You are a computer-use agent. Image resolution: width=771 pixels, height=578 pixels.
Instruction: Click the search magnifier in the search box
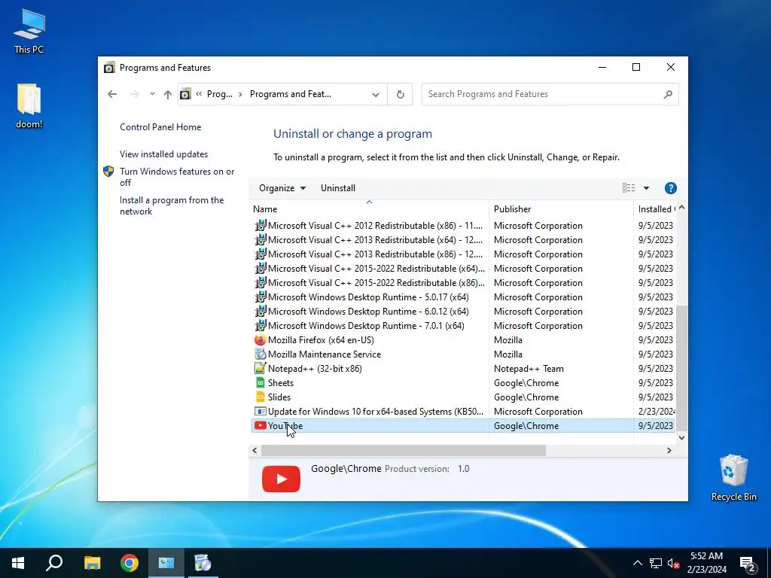pyautogui.click(x=668, y=94)
